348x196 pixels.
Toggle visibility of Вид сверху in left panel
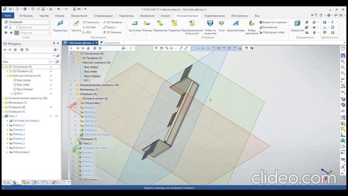click(51, 80)
